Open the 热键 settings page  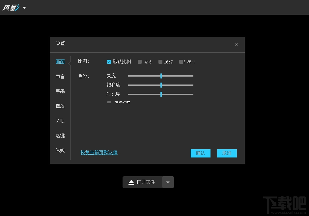[x=60, y=135]
